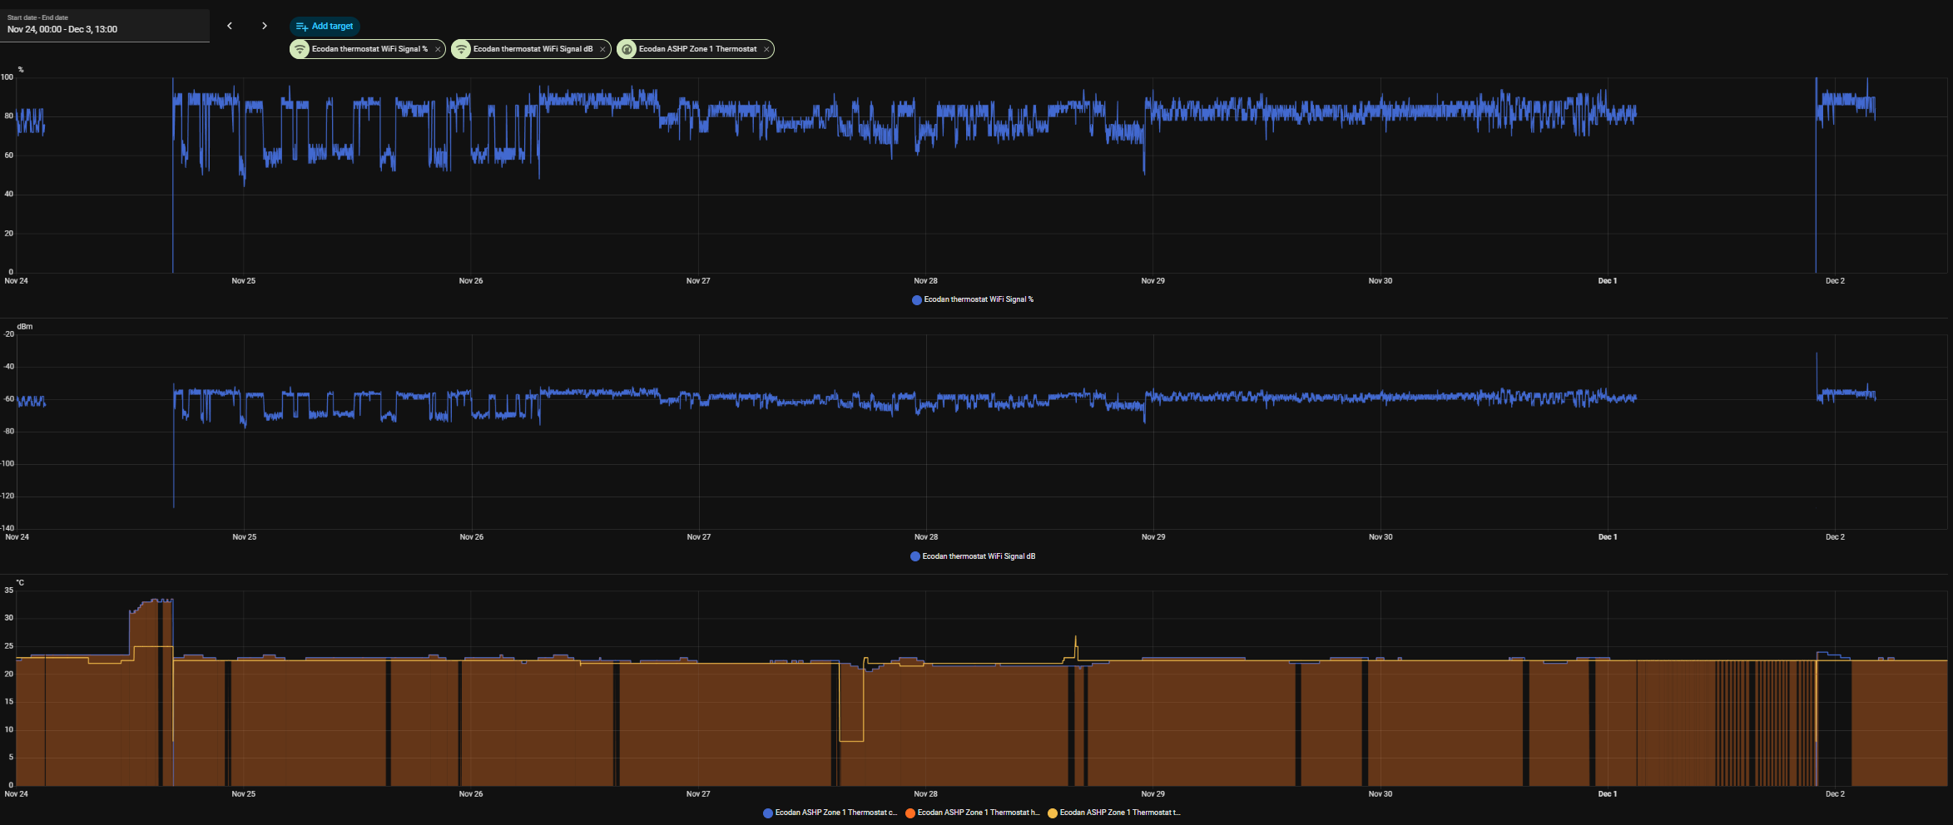Screen dimensions: 1953x825
Task: Click WiFi icon on Signal dB chip
Action: click(461, 49)
